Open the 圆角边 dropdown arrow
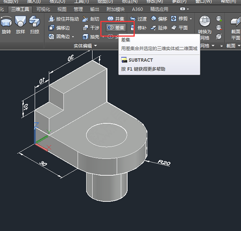Screen dimensions: 241x231 coord(73,37)
